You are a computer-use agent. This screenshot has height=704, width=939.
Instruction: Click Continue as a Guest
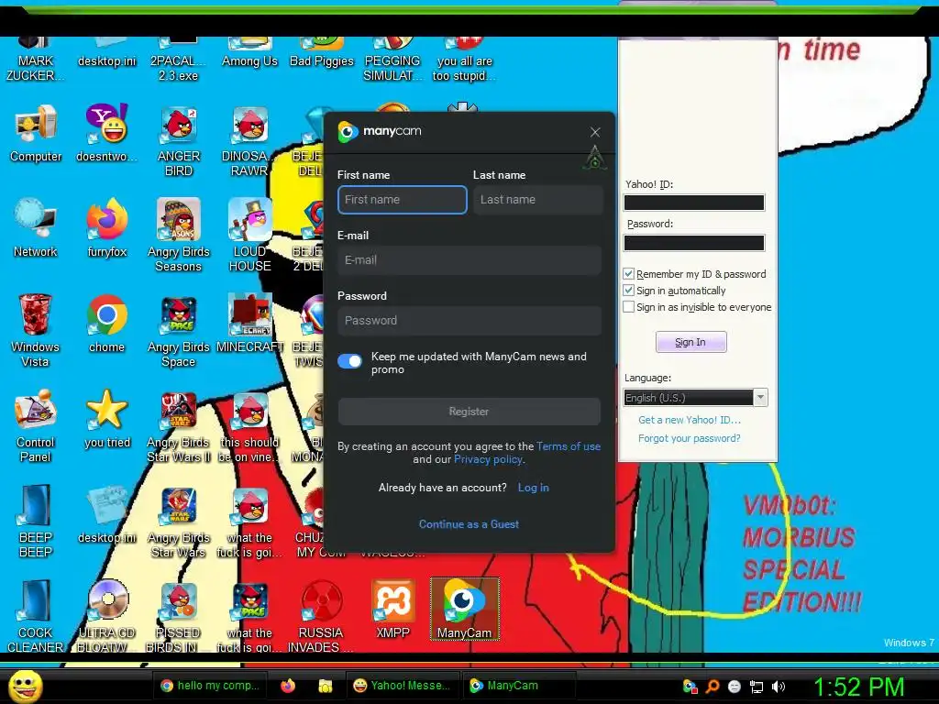pyautogui.click(x=469, y=523)
